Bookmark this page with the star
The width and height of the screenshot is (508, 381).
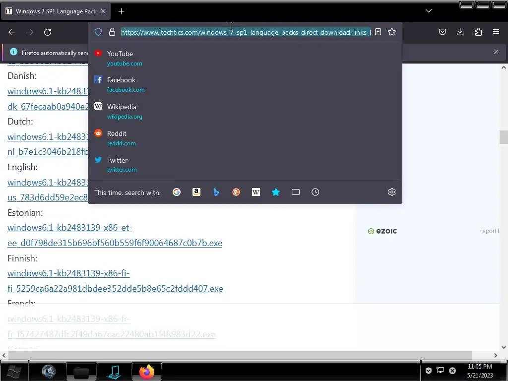pyautogui.click(x=392, y=32)
